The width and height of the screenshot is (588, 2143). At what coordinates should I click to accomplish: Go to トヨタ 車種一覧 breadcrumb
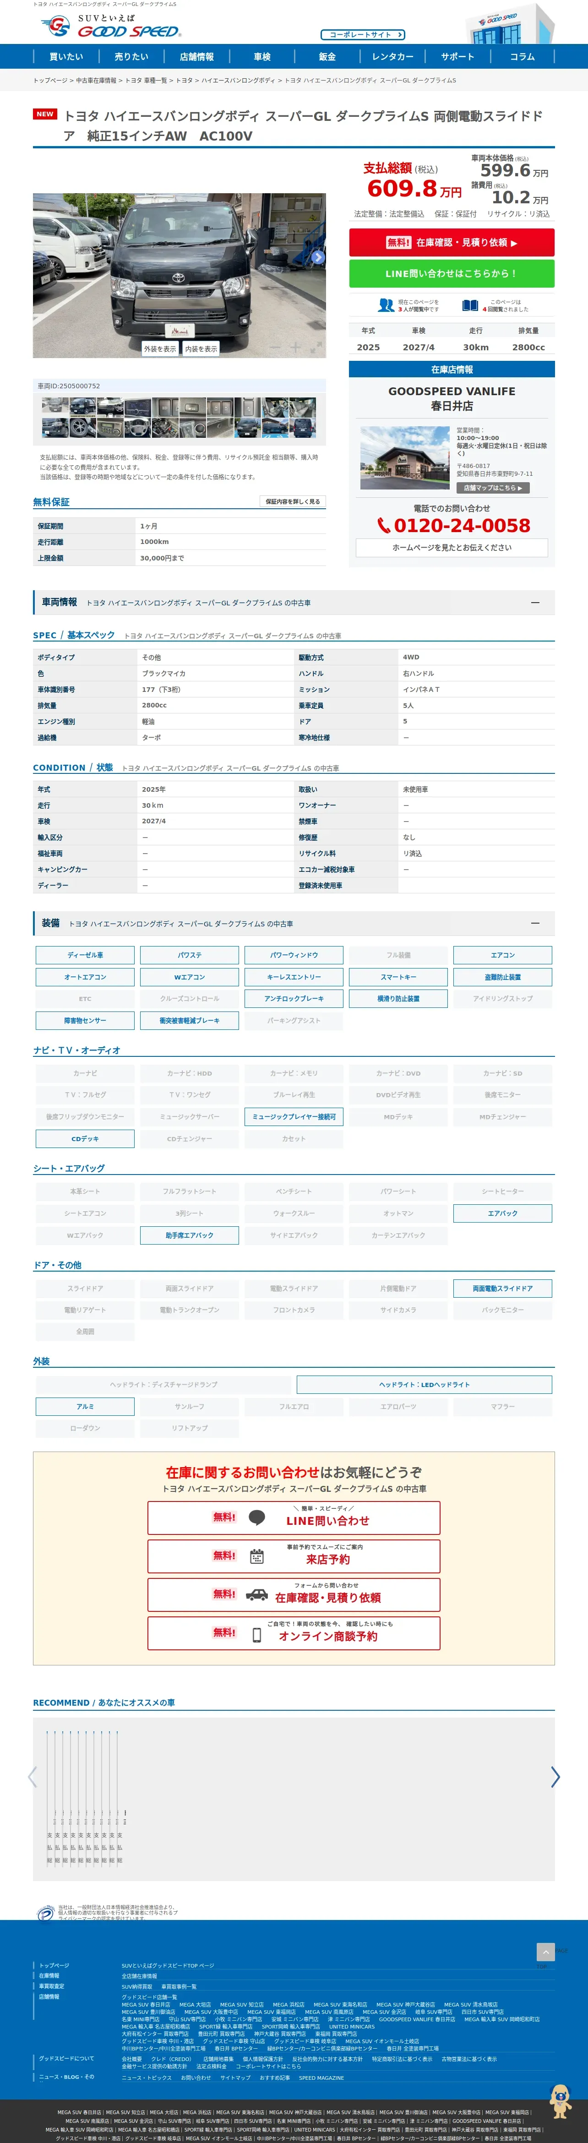[147, 81]
